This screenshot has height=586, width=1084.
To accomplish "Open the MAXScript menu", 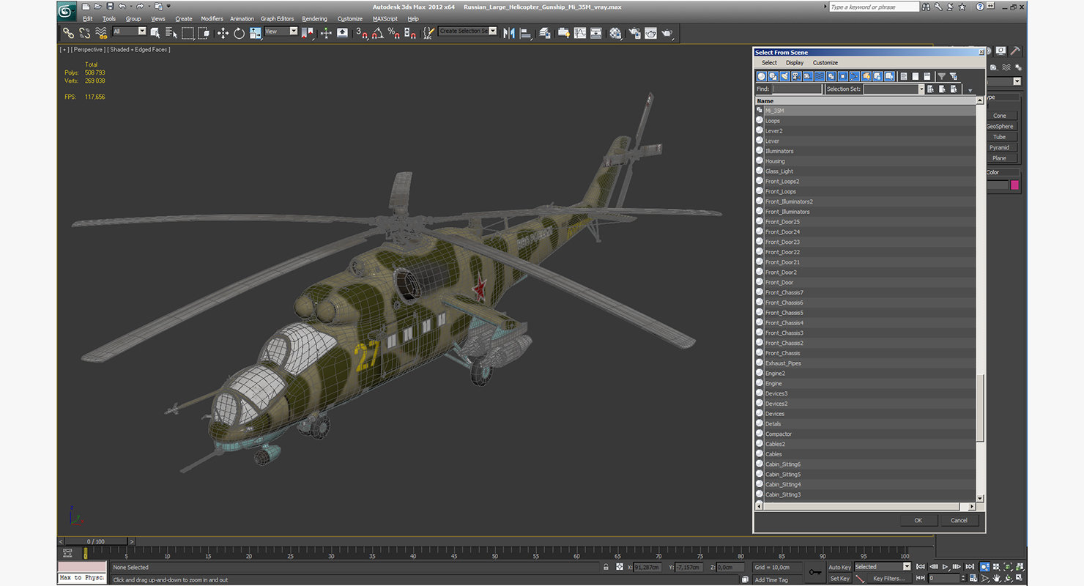I will pos(385,19).
